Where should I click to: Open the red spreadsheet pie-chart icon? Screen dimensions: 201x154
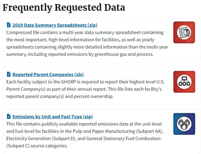(x=184, y=32)
